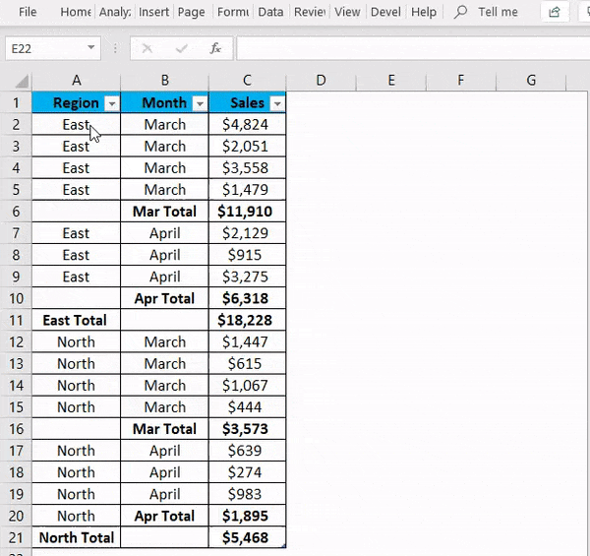Select the cell with $639
Viewport: 590px width, 556px height.
[247, 451]
